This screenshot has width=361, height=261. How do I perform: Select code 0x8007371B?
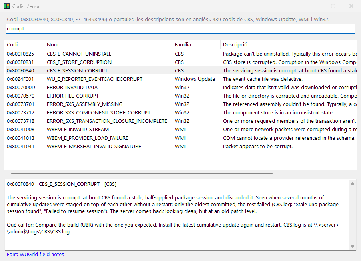(x=20, y=121)
